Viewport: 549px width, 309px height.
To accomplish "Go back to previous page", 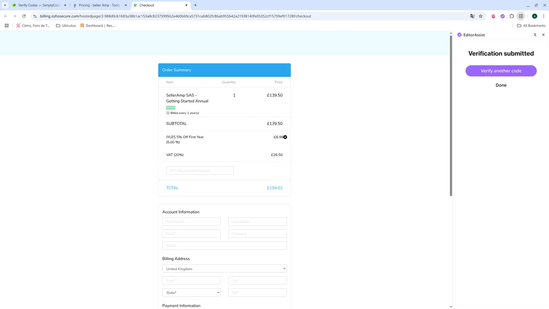I will [x=5, y=16].
